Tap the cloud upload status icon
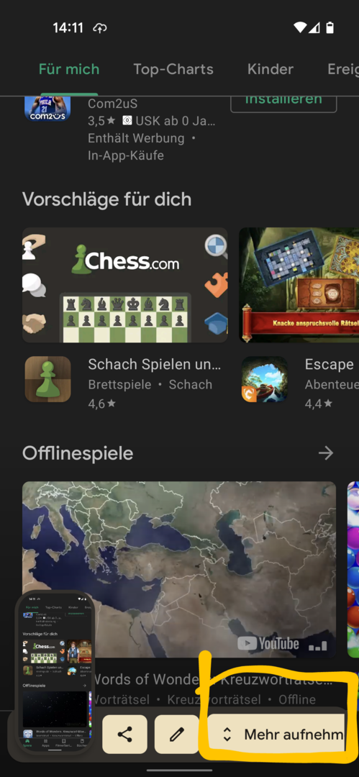The height and width of the screenshot is (777, 359). pyautogui.click(x=100, y=28)
